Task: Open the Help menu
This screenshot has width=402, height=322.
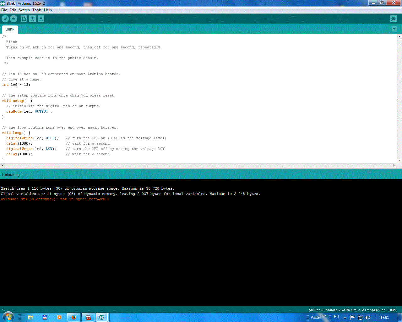Action: [48, 10]
